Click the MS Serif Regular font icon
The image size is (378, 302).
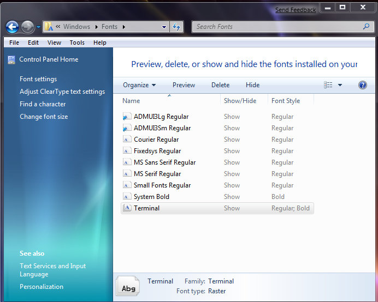(x=127, y=174)
